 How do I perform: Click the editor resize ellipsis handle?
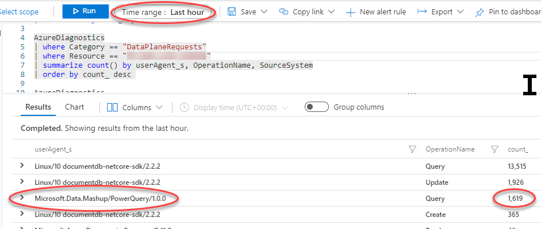[x=411, y=94]
